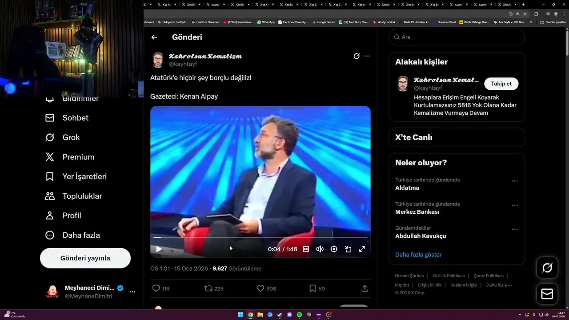
Task: Open Gizlilik Politikası footer link
Action: pos(449,276)
